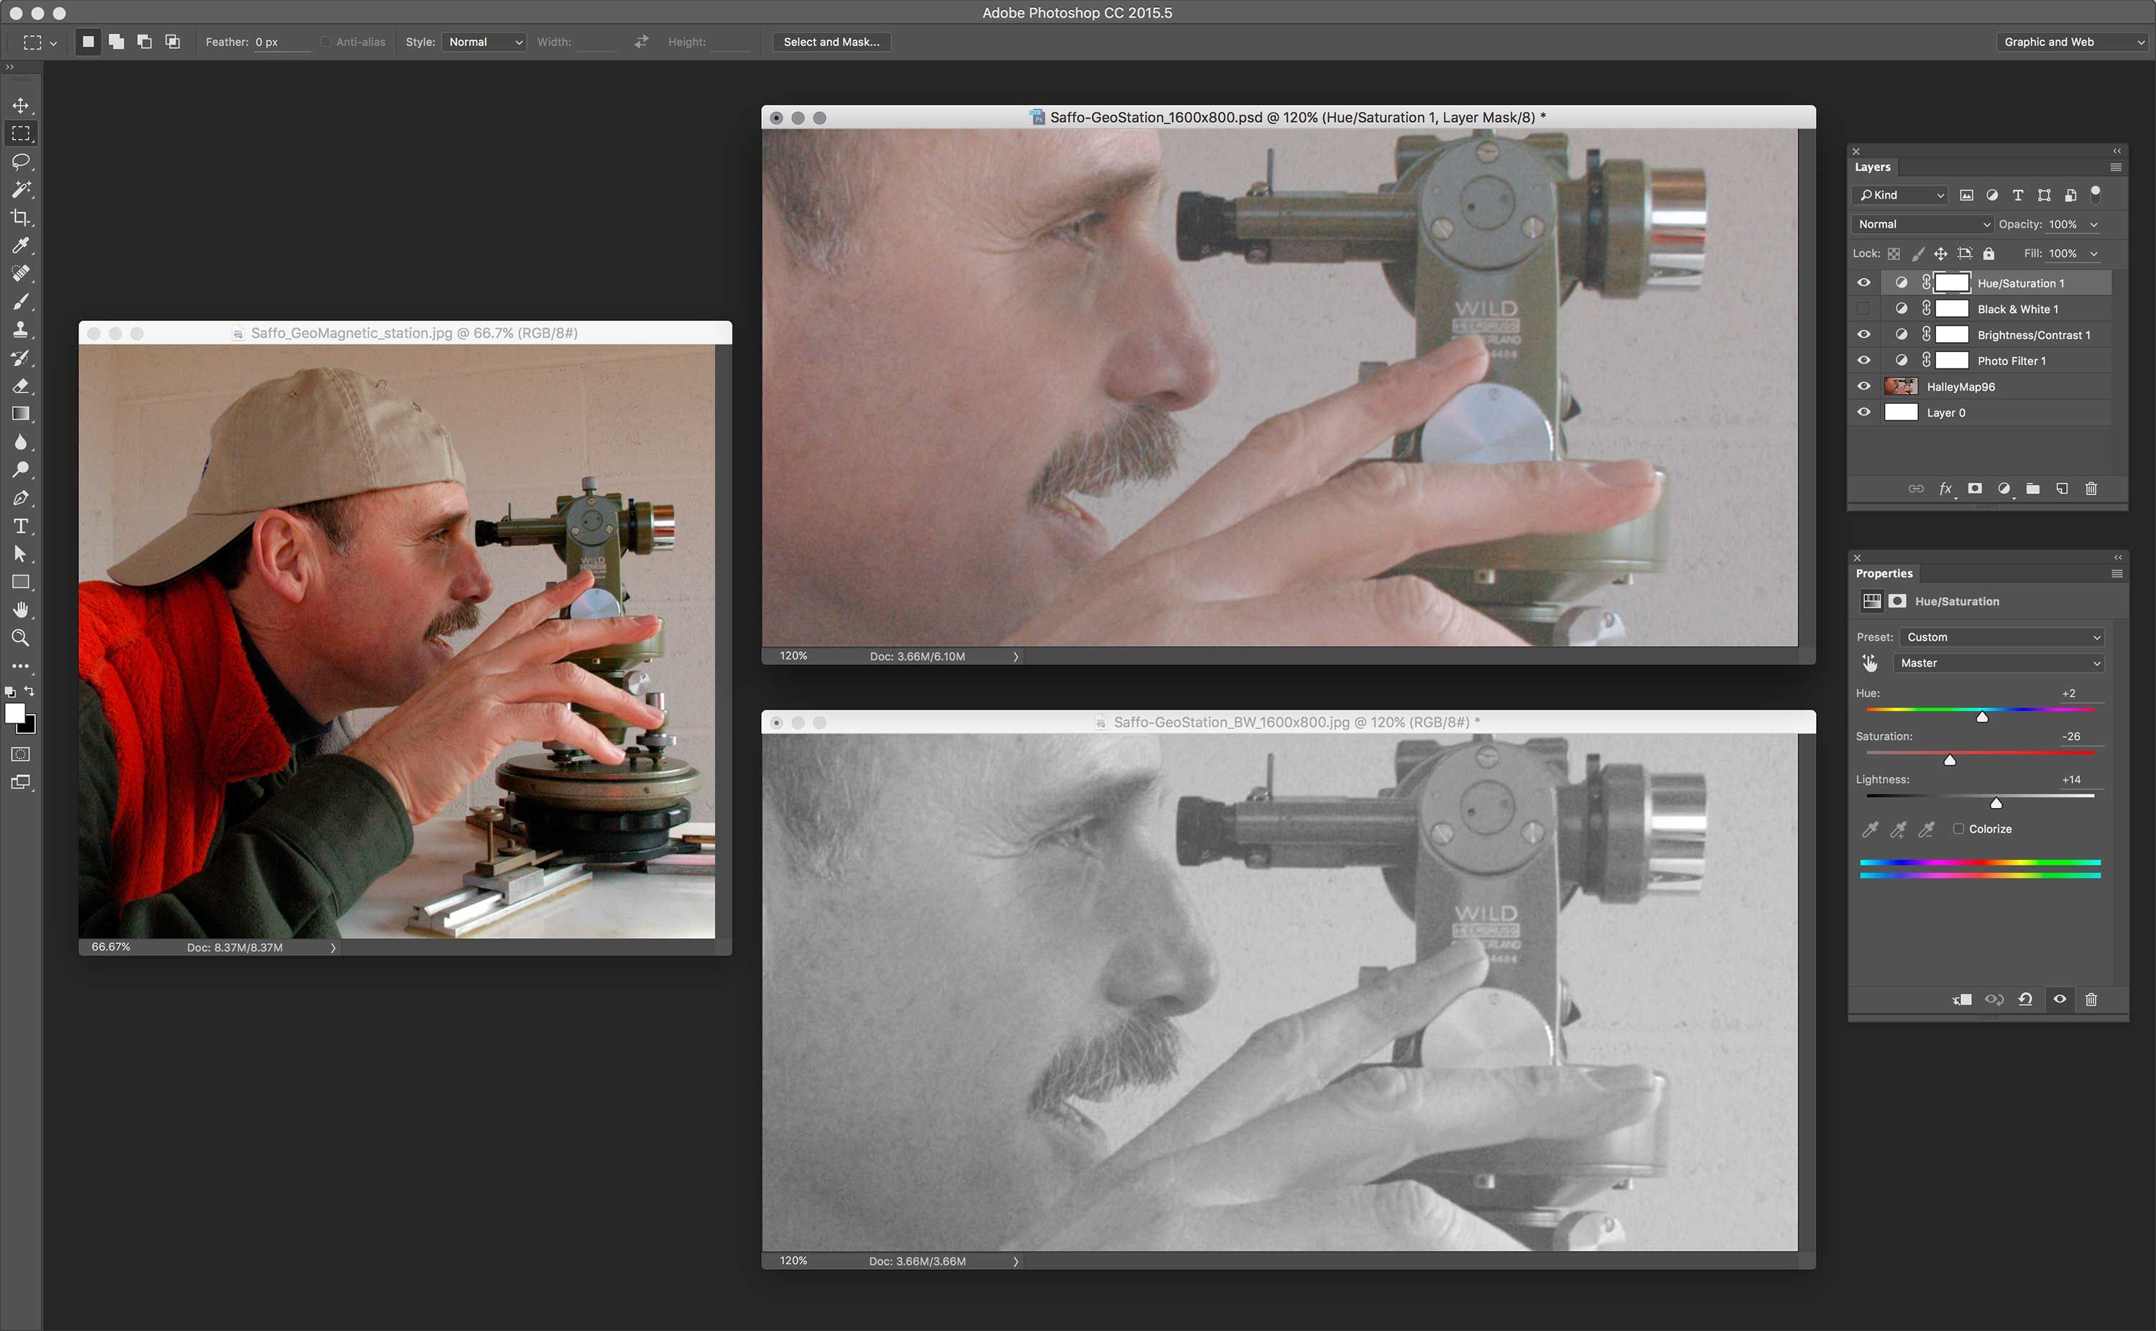Screen dimensions: 2156x1331
Task: Click the add layer mask icon
Action: tap(1975, 488)
